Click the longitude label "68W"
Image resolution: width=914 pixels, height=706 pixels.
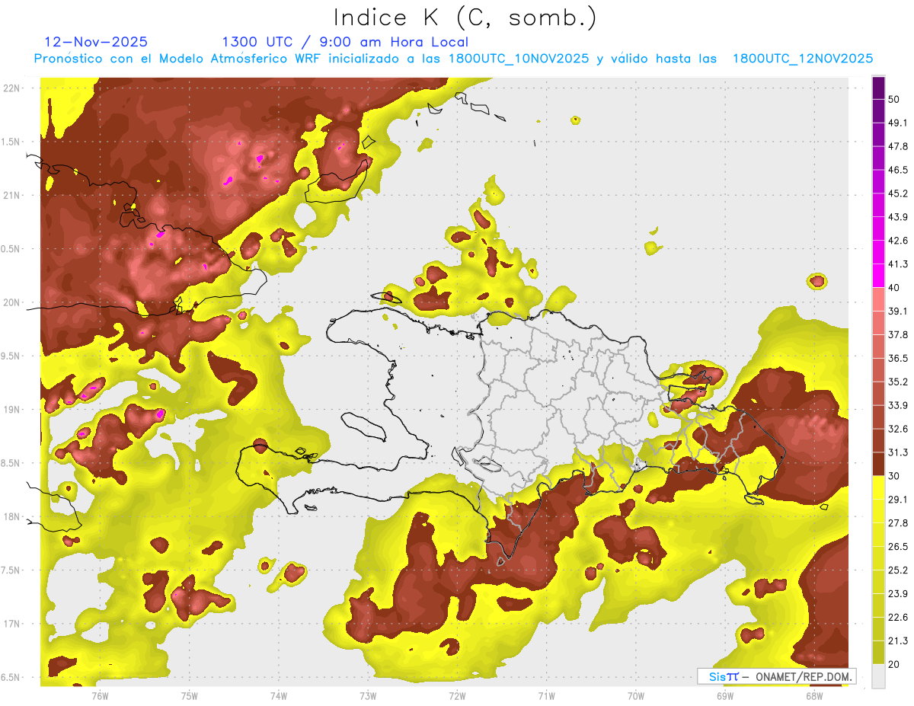coord(813,696)
